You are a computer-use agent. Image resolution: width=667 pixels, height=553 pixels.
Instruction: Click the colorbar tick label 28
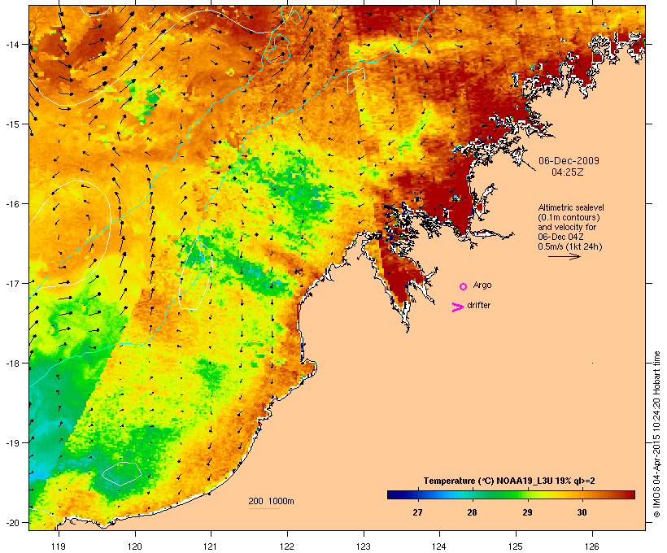(x=472, y=512)
